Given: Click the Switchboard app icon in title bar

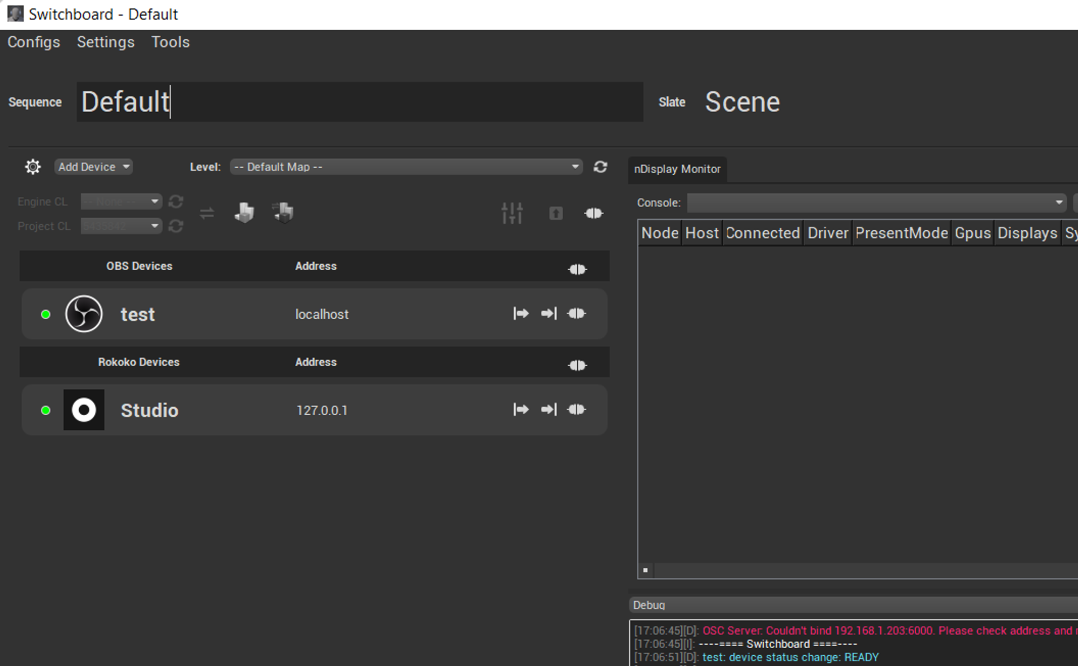Looking at the screenshot, I should tap(15, 14).
